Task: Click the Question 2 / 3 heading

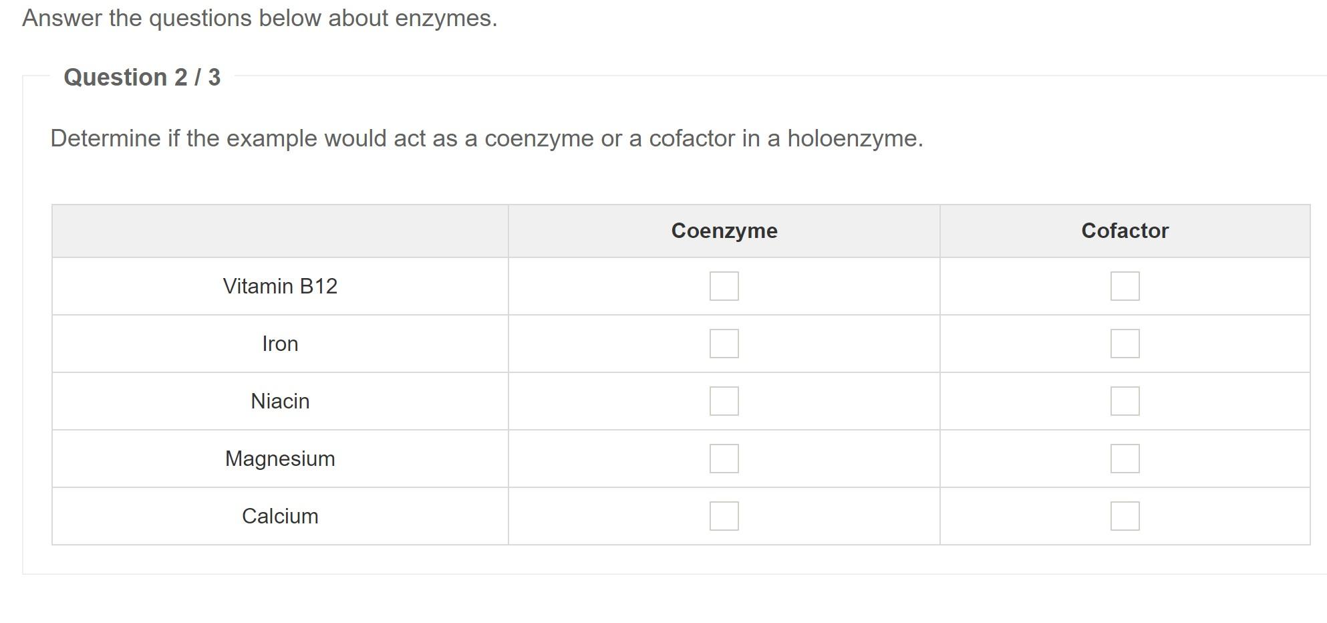Action: click(142, 78)
